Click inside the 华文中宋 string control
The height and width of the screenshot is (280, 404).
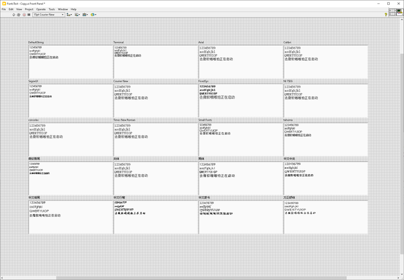325,178
